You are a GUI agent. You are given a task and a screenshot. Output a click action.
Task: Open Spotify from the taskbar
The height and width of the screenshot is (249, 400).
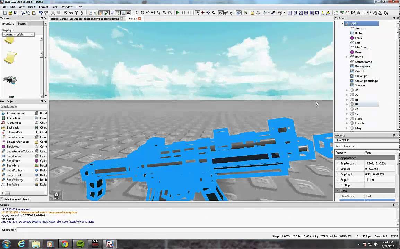(80, 244)
